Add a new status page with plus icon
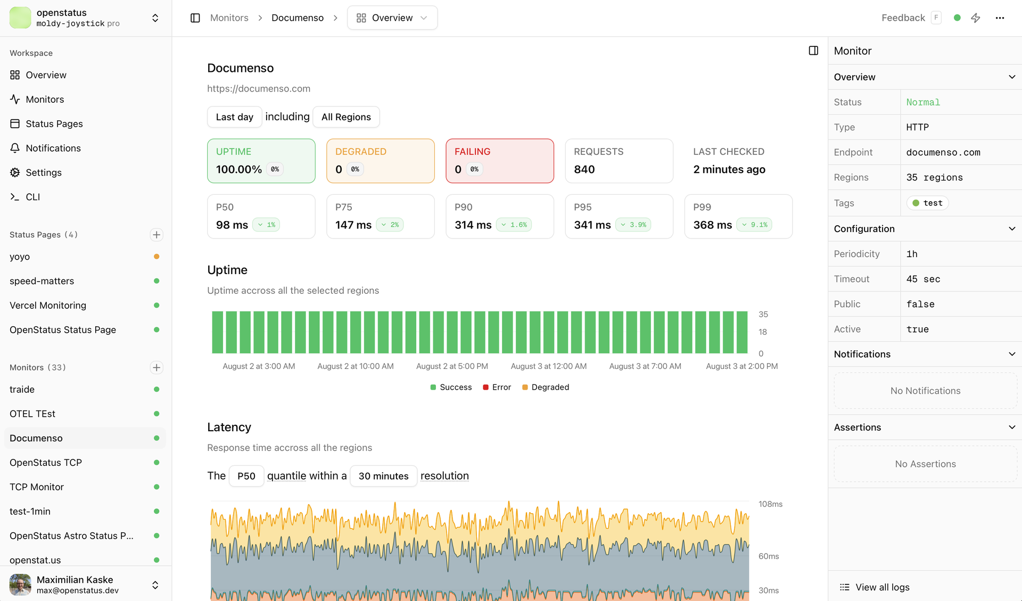Image resolution: width=1022 pixels, height=601 pixels. (x=156, y=235)
